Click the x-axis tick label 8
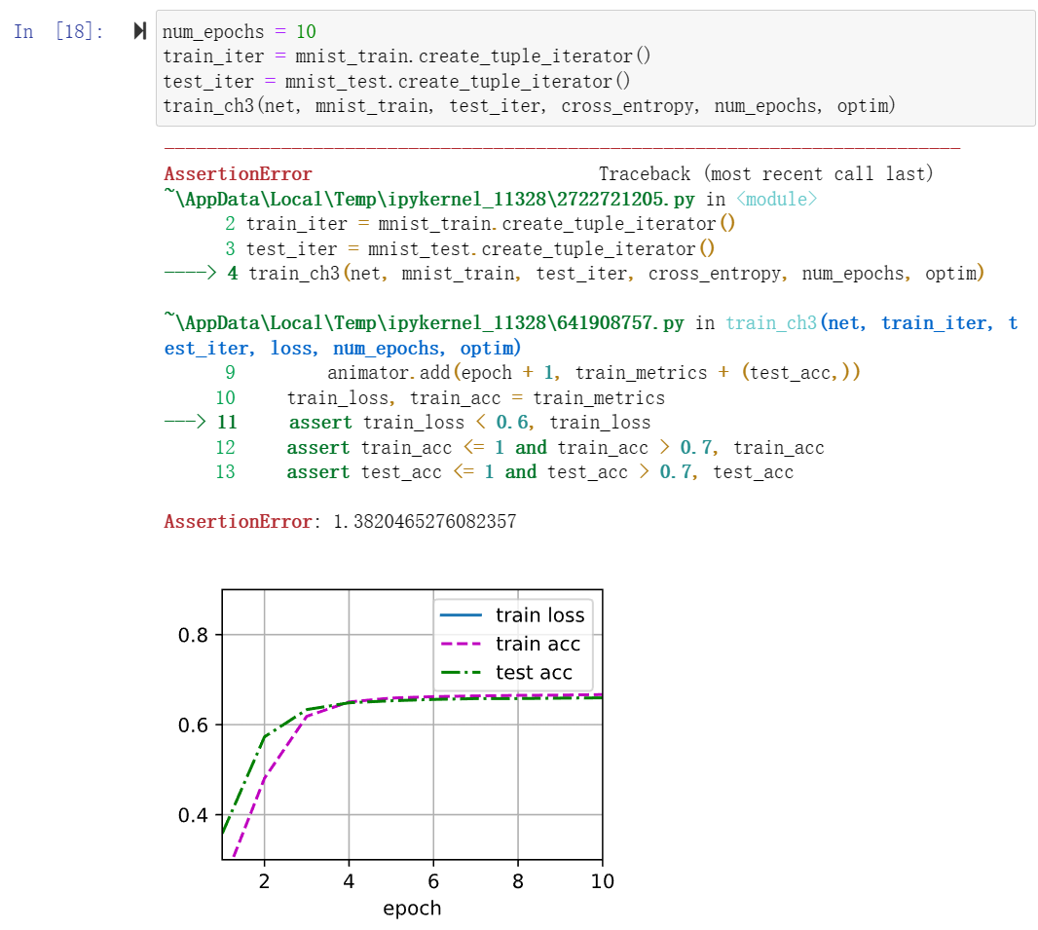This screenshot has height=930, width=1038. pyautogui.click(x=518, y=881)
